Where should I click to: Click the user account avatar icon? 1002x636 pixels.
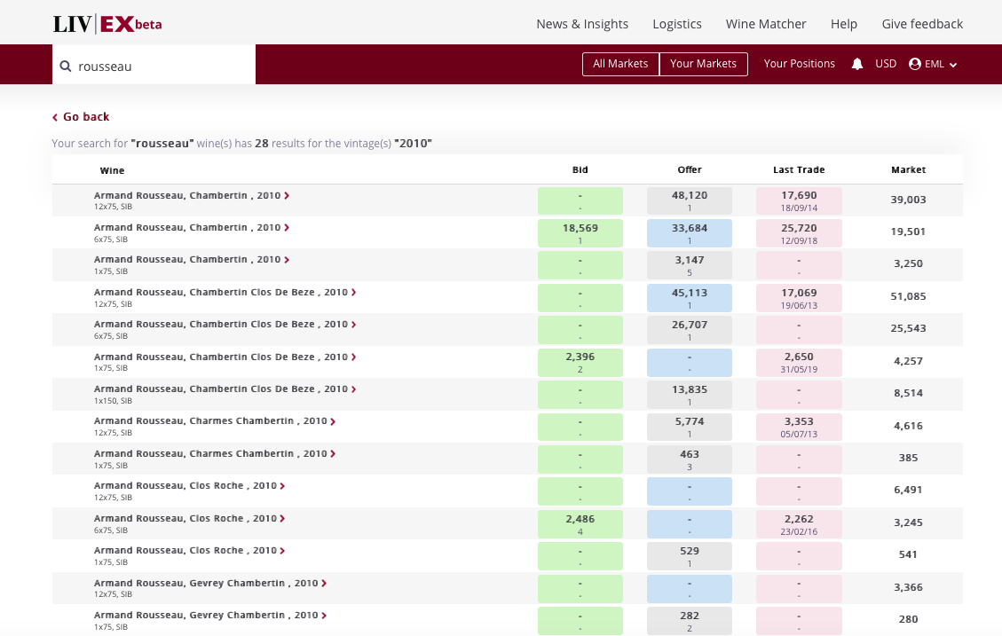pyautogui.click(x=915, y=64)
